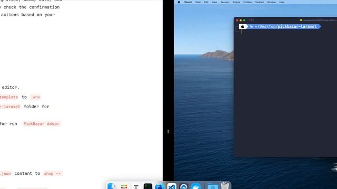
Task: Click the Apple logo prompt segment in terminal
Action: [x=243, y=27]
